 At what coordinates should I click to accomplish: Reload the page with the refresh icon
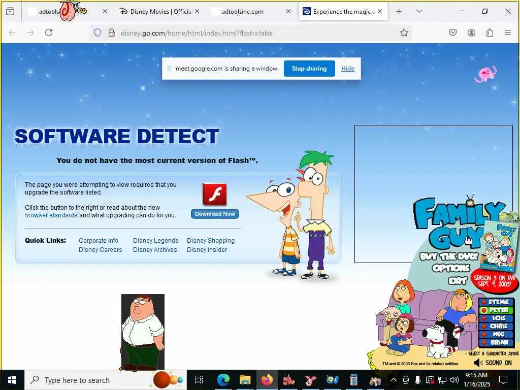coord(49,32)
